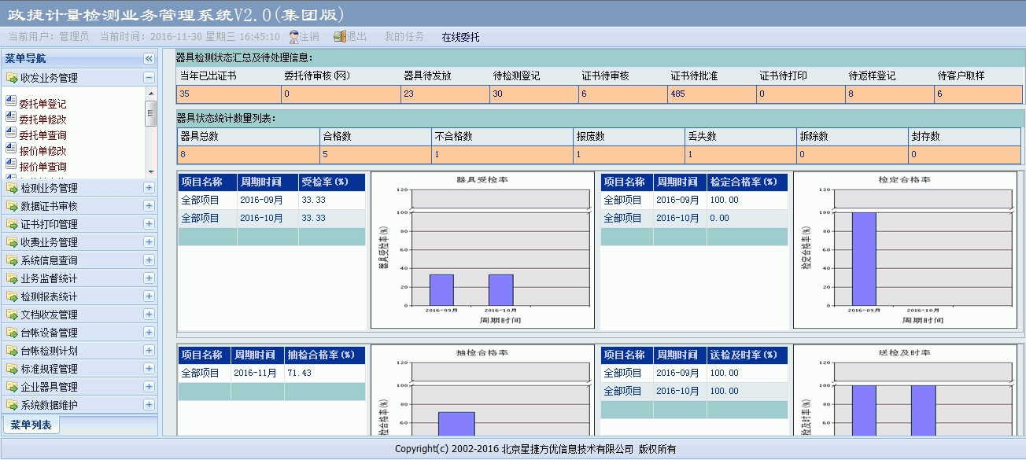Switch to the 菜单列表 tab
Viewport: 1026px width, 460px height.
coord(31,425)
